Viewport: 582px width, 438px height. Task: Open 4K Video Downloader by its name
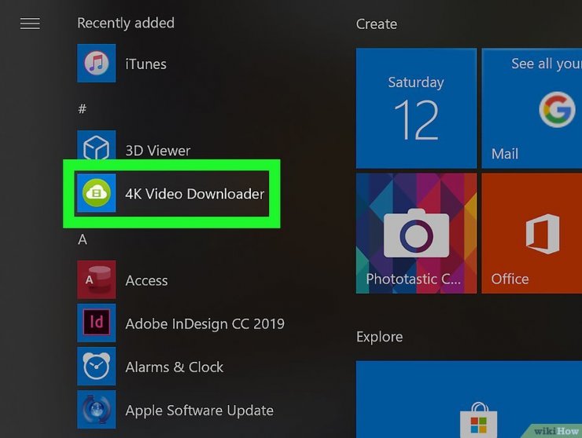point(195,194)
